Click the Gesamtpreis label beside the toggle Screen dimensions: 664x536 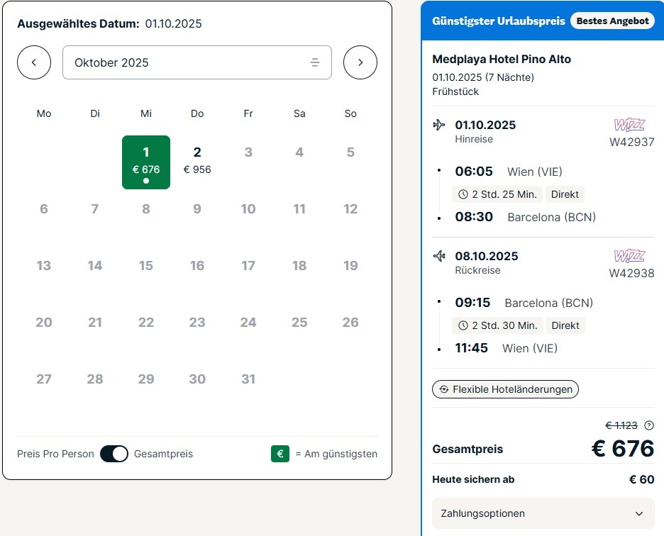(x=163, y=454)
